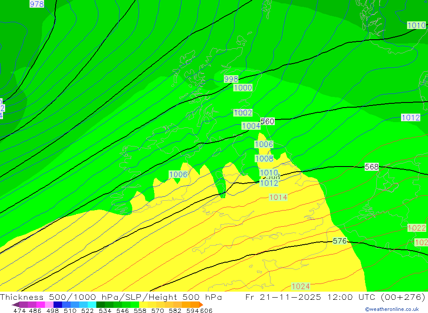
Task: Click the 978 pressure label
Action: click(36, 4)
